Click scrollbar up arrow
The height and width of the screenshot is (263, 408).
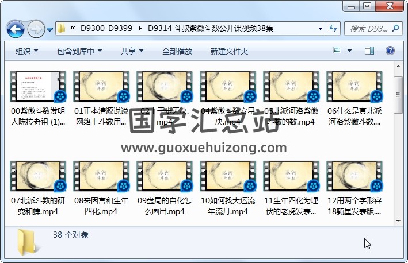coord(398,66)
